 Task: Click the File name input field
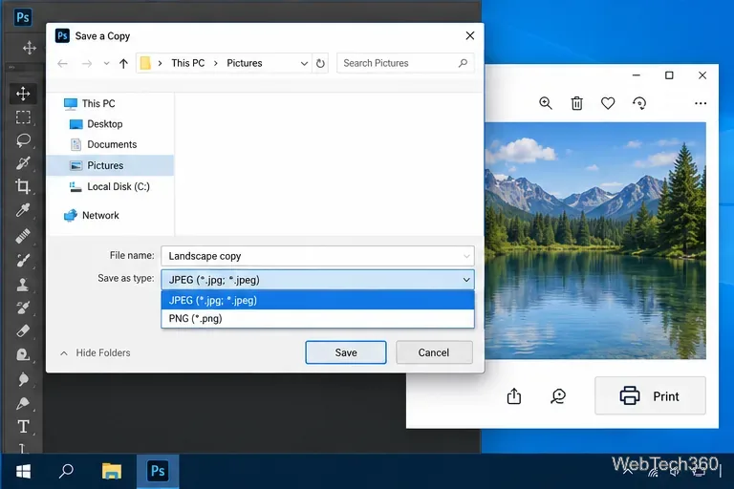[x=317, y=256]
